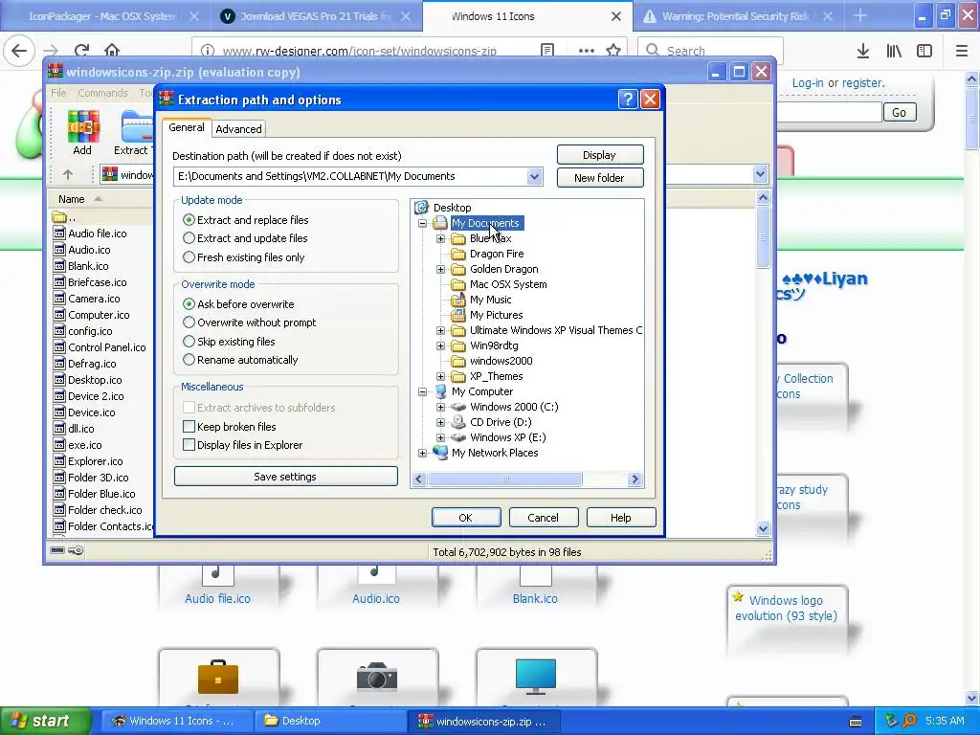980x735 pixels.
Task: Select the Dragon Fire folder icon
Action: point(458,254)
